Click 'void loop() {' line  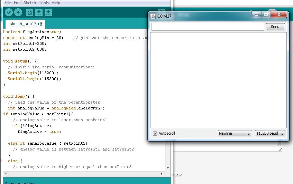click(x=19, y=96)
